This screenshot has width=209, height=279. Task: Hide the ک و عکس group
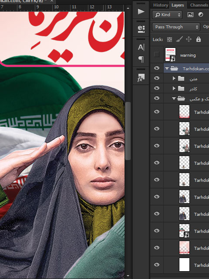(x=157, y=98)
